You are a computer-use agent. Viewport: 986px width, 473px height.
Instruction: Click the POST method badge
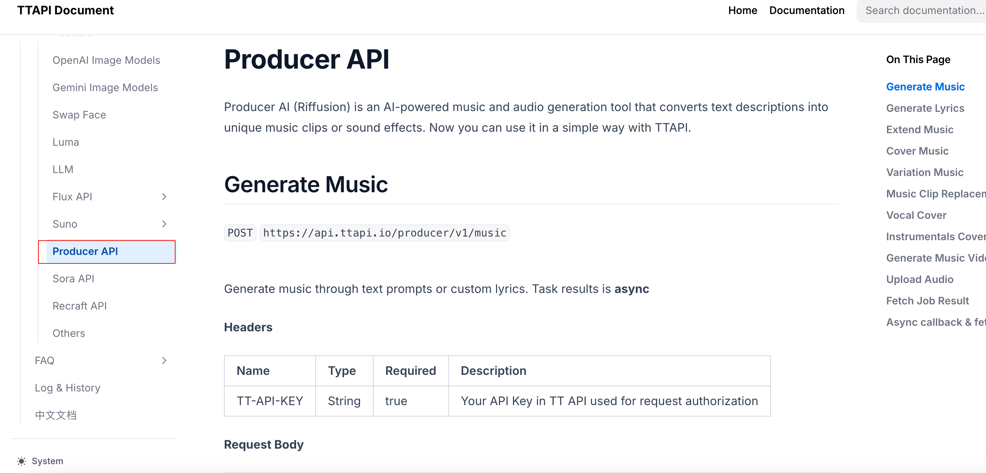pos(240,233)
